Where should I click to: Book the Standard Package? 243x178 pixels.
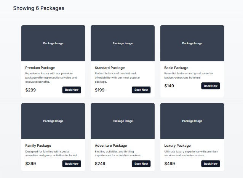click(141, 90)
